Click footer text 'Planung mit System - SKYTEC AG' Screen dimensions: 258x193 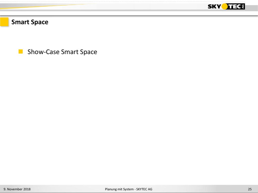[x=128, y=189]
